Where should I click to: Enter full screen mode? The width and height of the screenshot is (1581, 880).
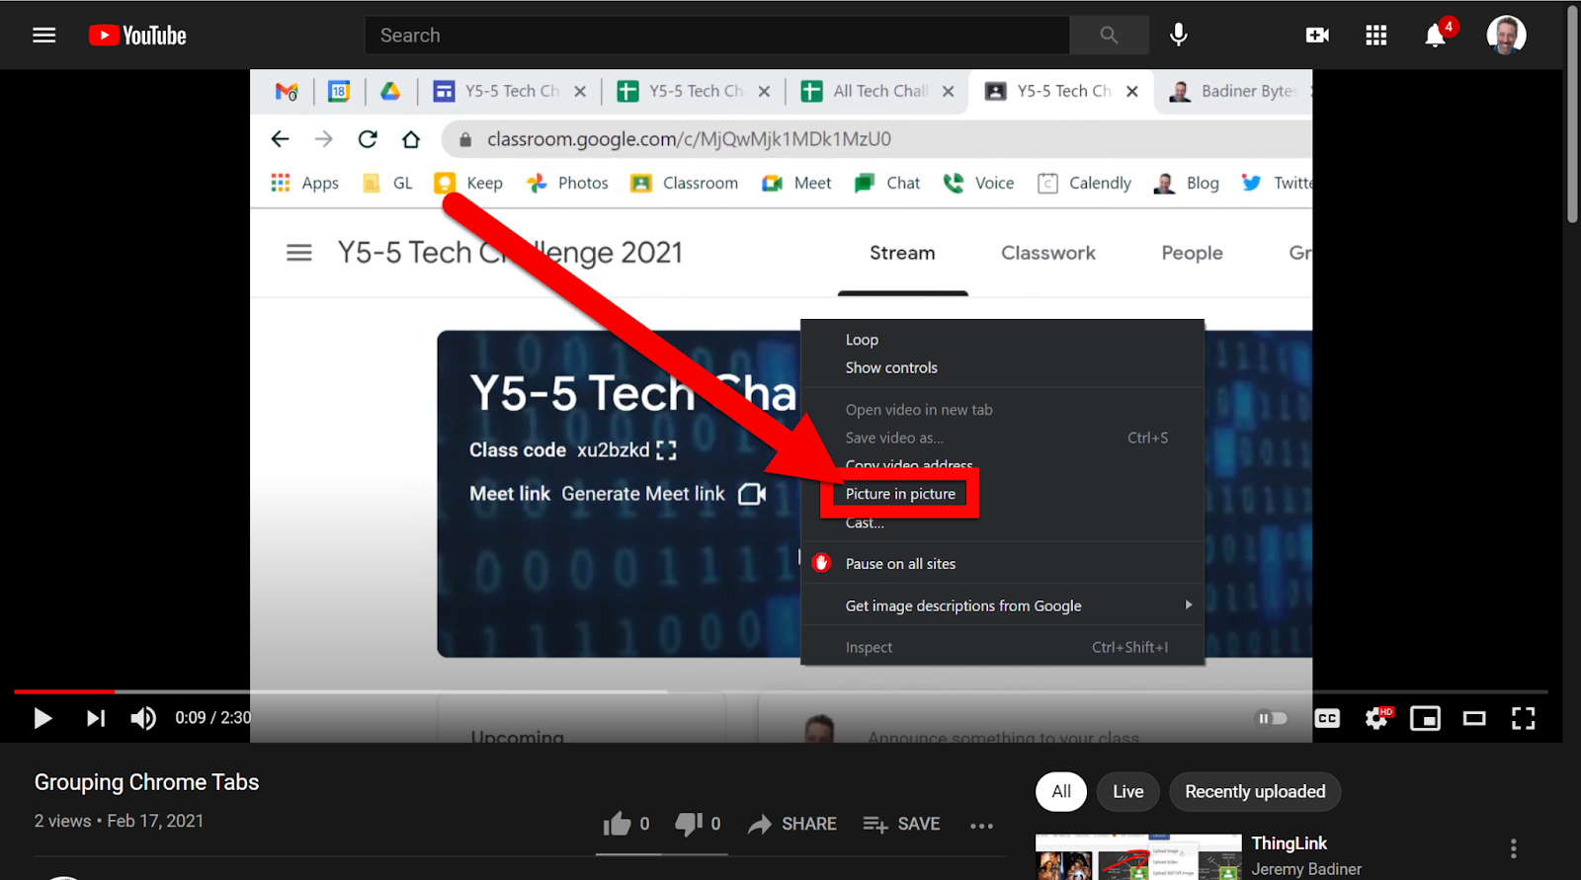coord(1523,718)
